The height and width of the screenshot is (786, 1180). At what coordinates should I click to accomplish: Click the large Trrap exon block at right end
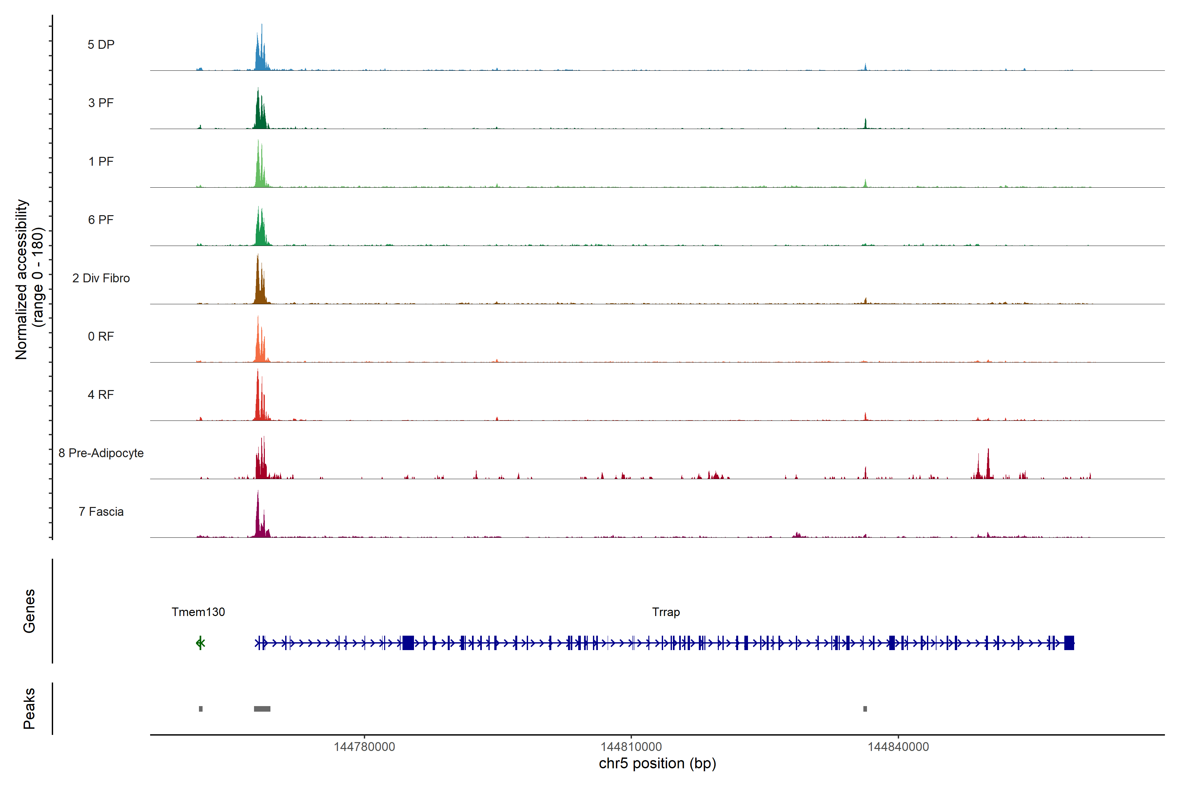pos(1069,643)
